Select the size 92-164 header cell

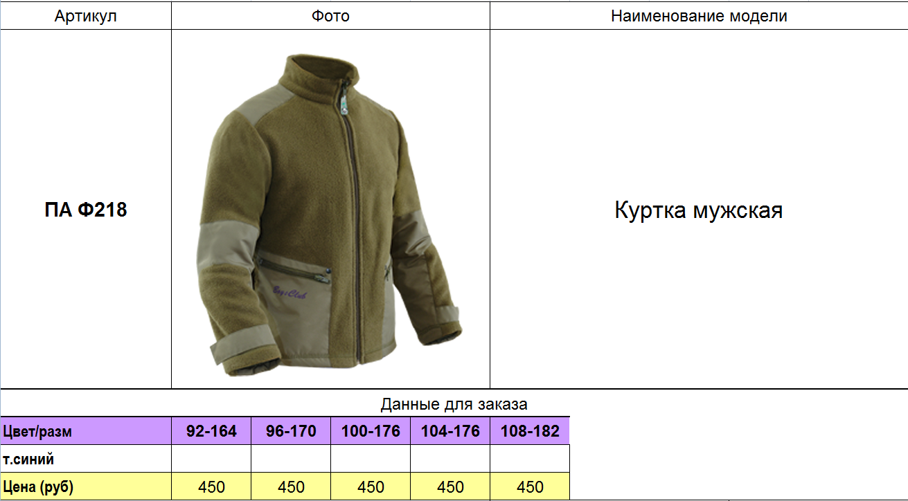pos(211,431)
